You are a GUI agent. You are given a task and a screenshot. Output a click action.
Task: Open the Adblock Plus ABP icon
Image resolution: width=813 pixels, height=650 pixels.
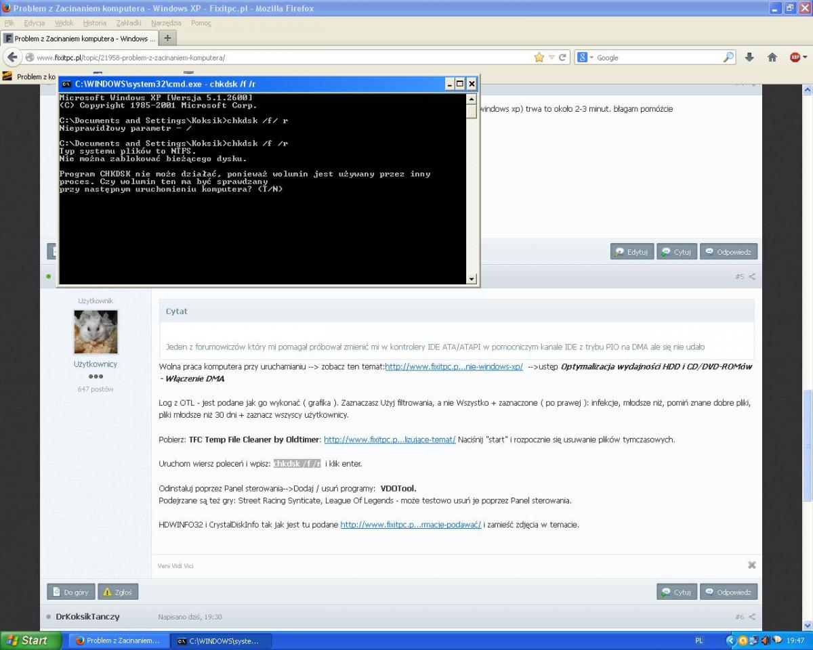(795, 58)
